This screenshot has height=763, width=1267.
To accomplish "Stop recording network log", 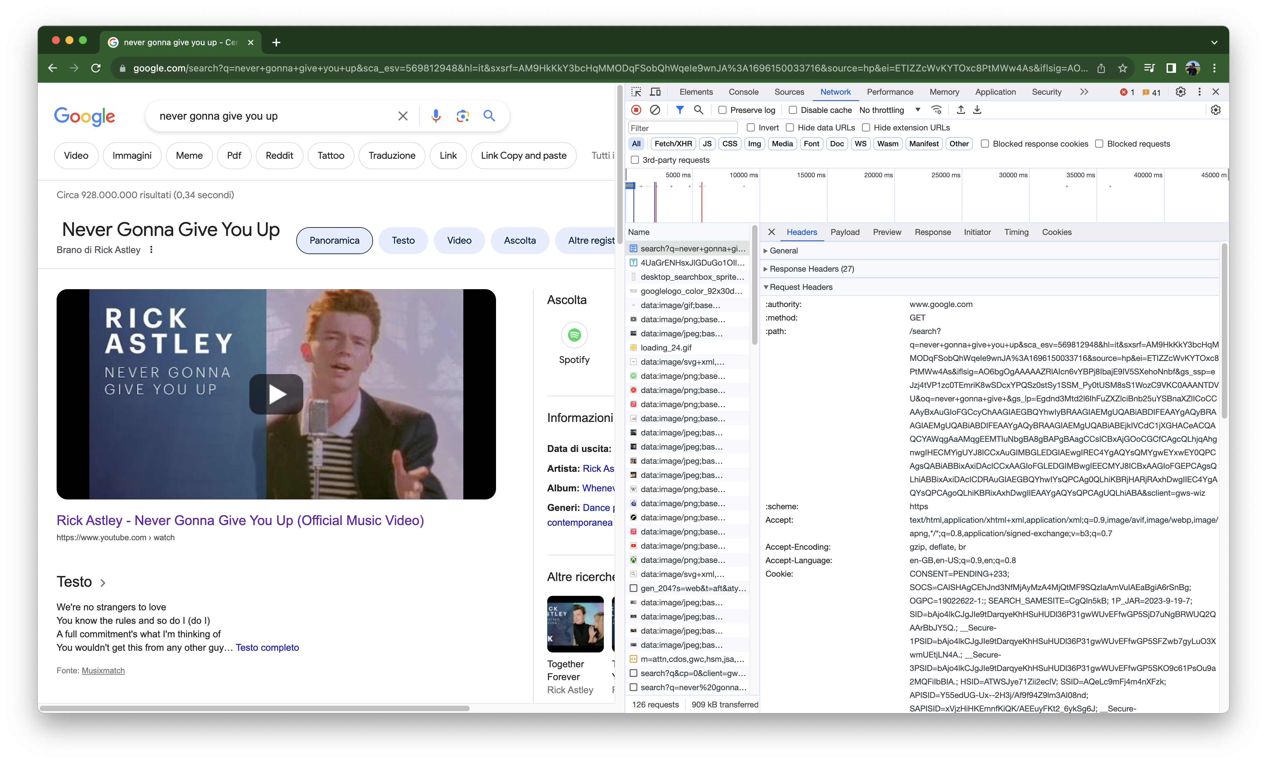I will pyautogui.click(x=636, y=110).
